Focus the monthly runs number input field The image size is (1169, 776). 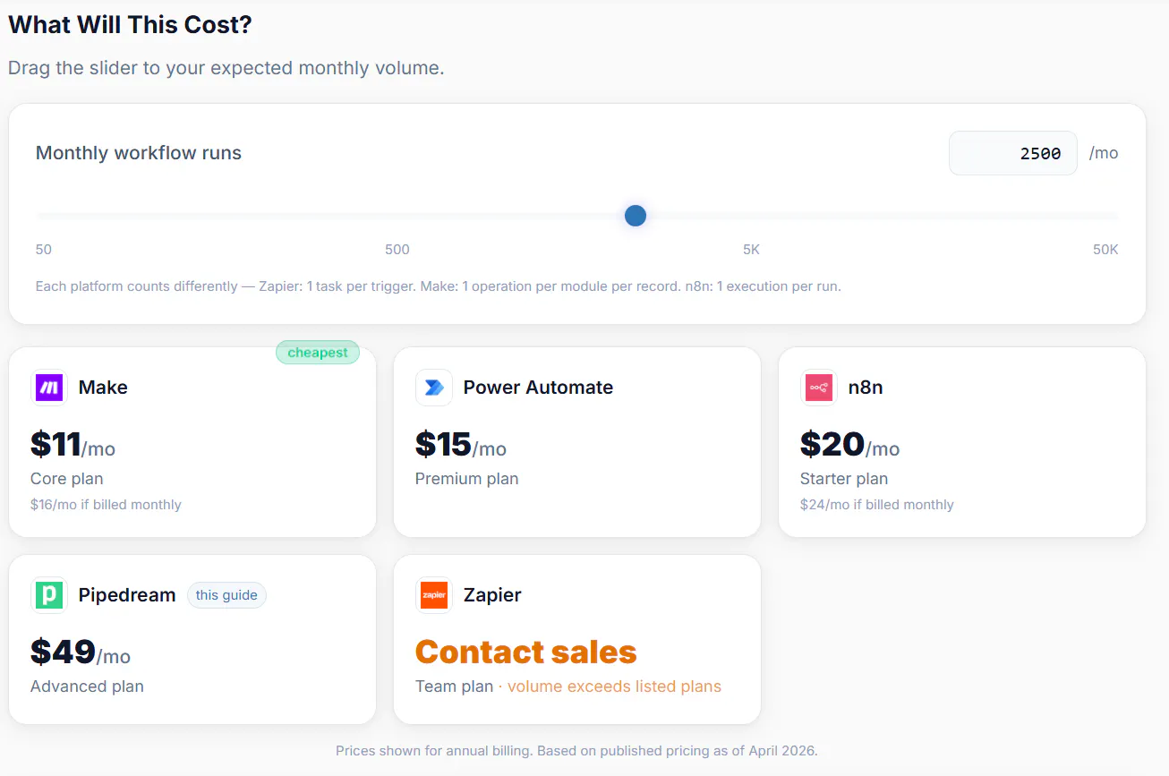pyautogui.click(x=1012, y=153)
